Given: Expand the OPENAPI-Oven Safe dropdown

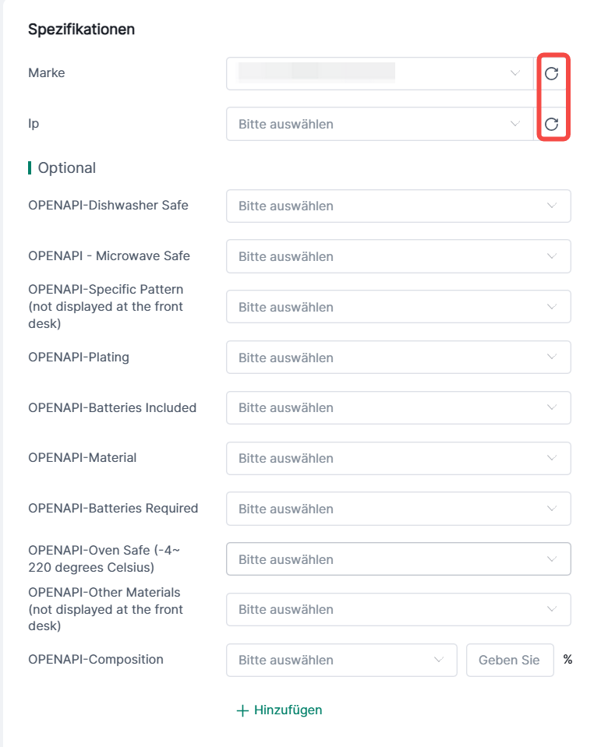Looking at the screenshot, I should (x=398, y=559).
